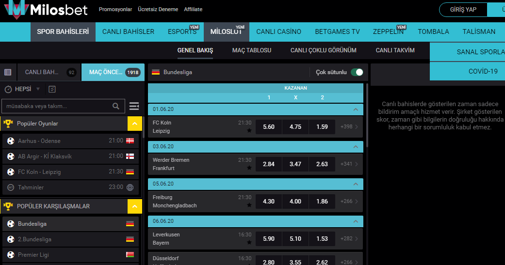Toggle the Çok sütunlu switch
This screenshot has height=265, width=505.
pos(357,72)
